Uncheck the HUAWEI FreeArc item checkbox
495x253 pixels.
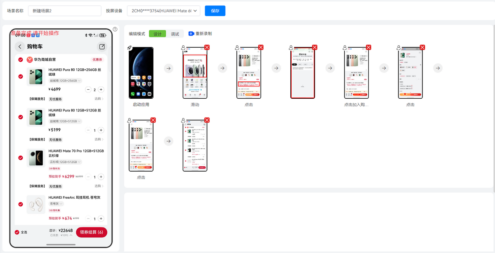pos(21,204)
